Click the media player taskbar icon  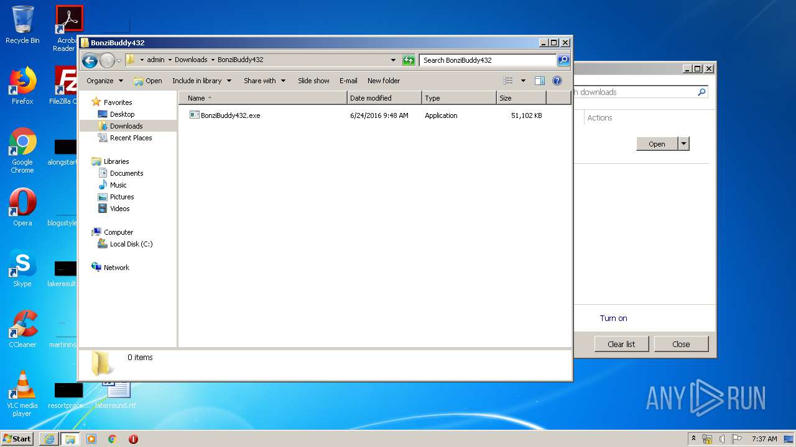[91, 438]
